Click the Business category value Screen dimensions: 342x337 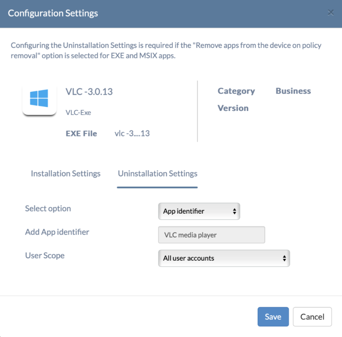pyautogui.click(x=293, y=91)
